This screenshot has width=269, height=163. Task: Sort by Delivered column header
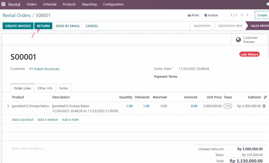click(142, 97)
